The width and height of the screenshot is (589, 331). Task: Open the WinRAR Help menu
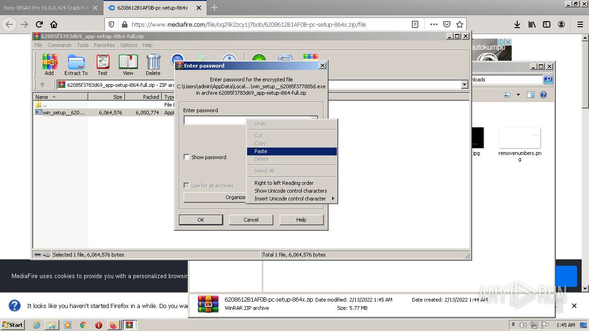(x=147, y=45)
